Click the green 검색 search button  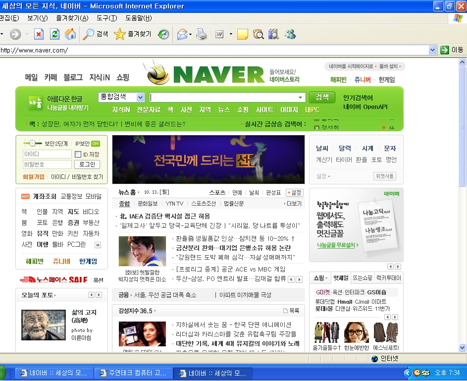[322, 97]
